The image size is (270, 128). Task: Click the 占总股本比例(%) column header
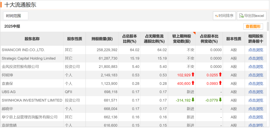click(x=129, y=39)
